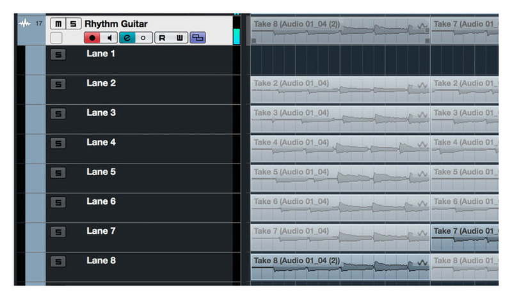The width and height of the screenshot is (512, 299).
Task: Solo Lane 5
Action: (58, 172)
